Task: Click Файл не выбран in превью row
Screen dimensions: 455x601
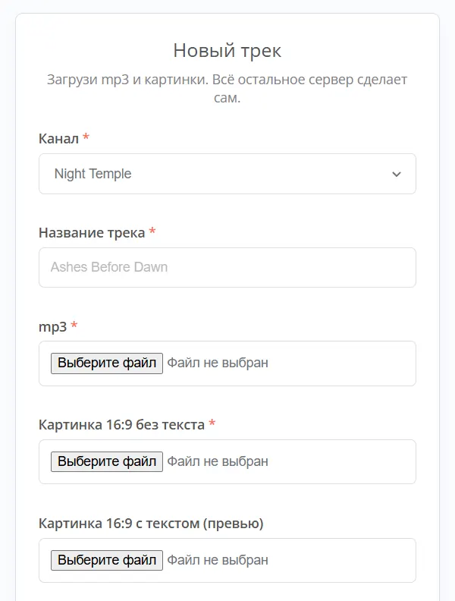Action: [218, 560]
